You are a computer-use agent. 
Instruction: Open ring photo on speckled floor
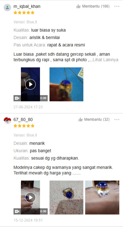tap(66, 197)
